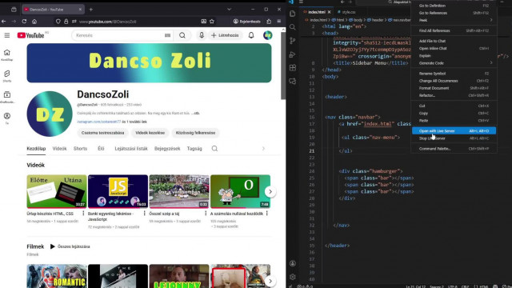
Task: Close the index.html editor tab
Action: click(329, 12)
